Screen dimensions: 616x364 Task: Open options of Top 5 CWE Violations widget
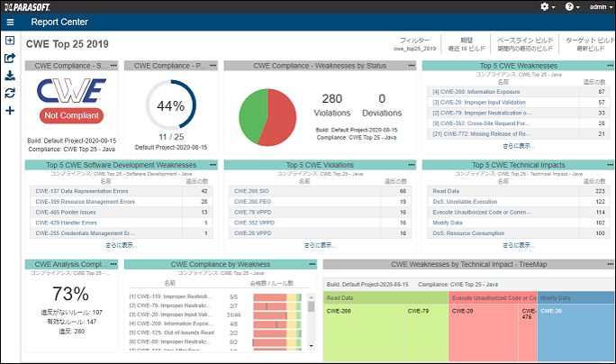tap(412, 165)
